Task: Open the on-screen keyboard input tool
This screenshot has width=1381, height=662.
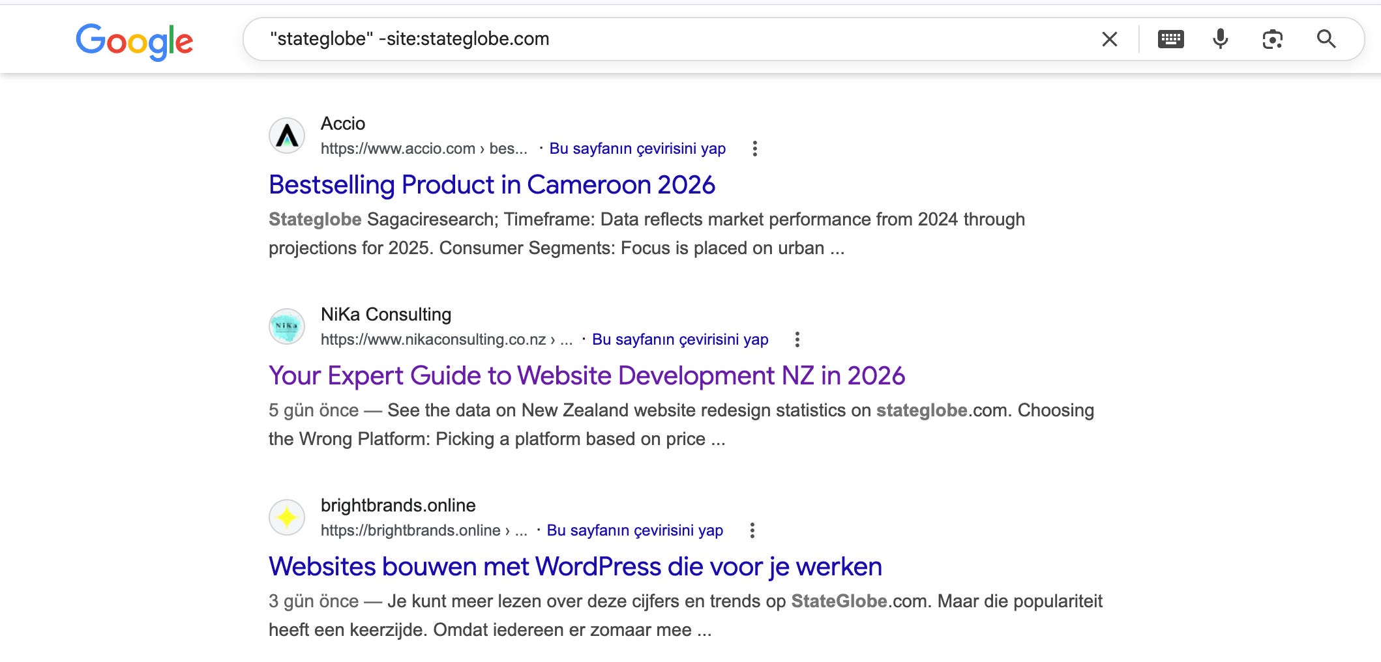Action: tap(1170, 39)
